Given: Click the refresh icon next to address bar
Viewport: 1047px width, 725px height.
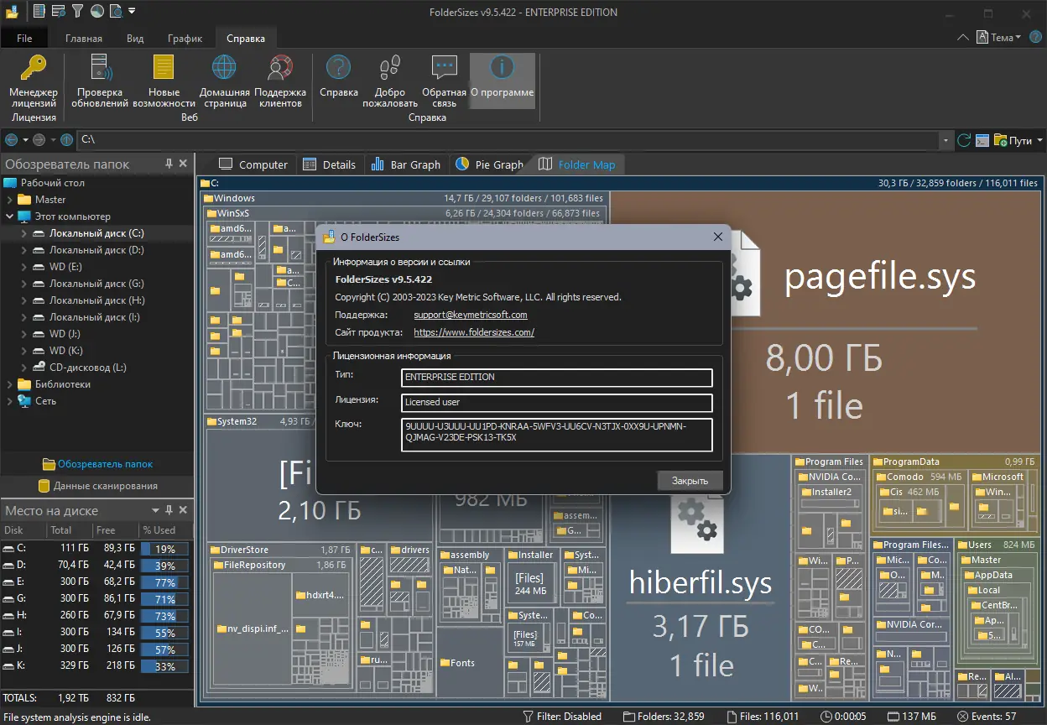Looking at the screenshot, I should point(965,140).
